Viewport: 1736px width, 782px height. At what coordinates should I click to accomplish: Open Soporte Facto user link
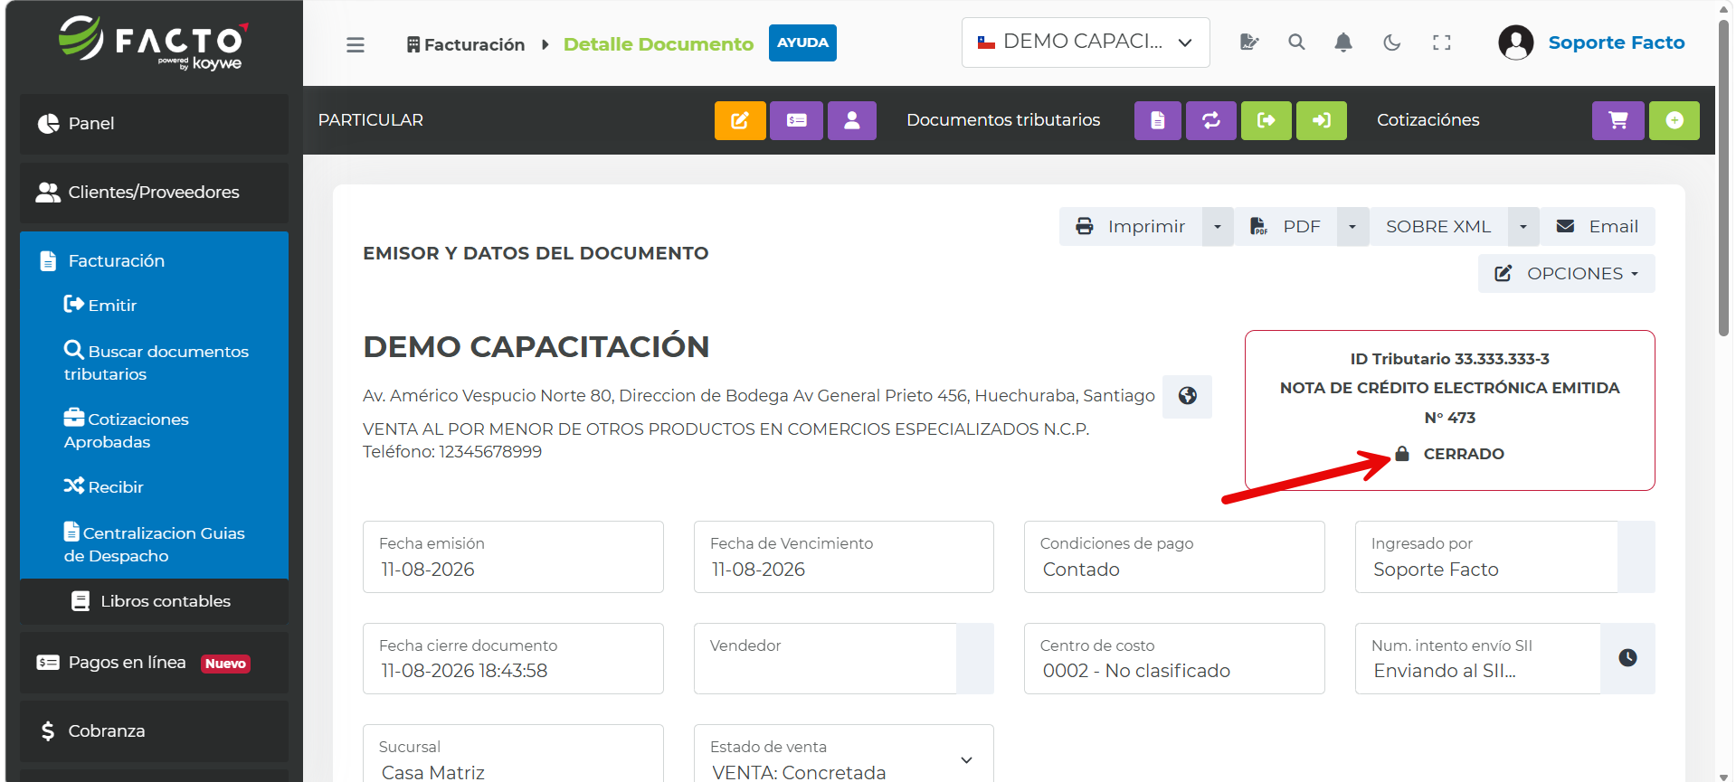1616,42
